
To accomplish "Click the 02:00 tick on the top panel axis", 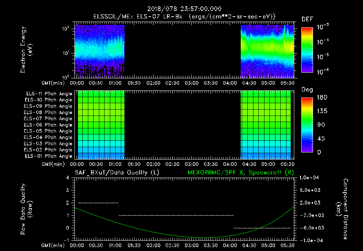I will 153,83.
